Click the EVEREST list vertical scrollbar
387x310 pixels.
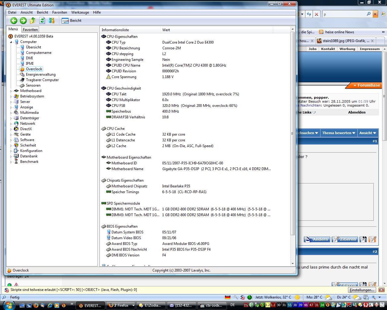click(292, 133)
